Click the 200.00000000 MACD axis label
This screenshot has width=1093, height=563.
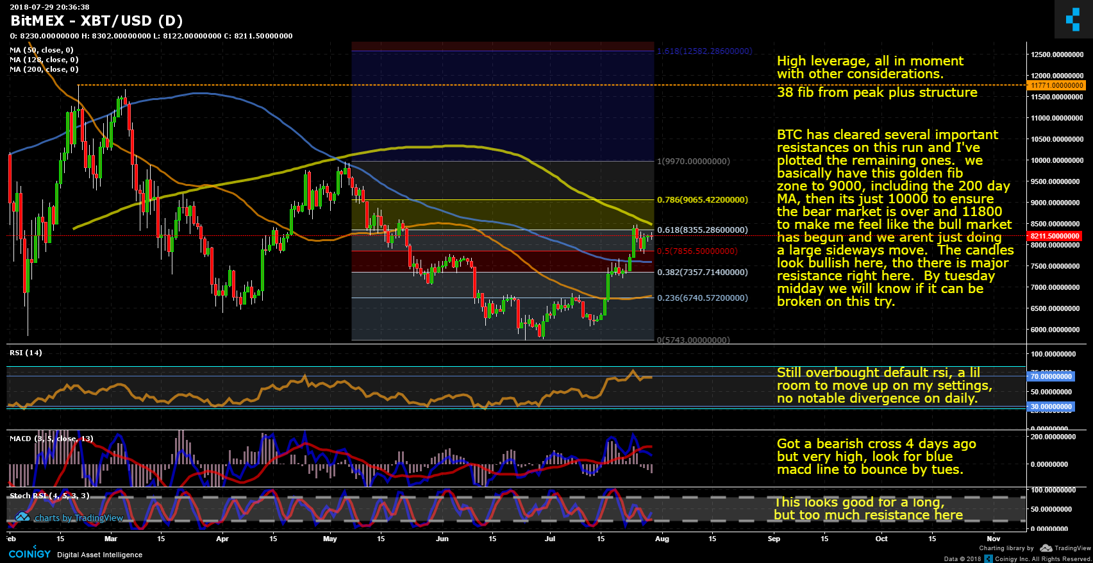pos(1053,437)
